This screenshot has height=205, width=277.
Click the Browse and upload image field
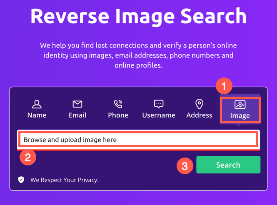pos(138,140)
